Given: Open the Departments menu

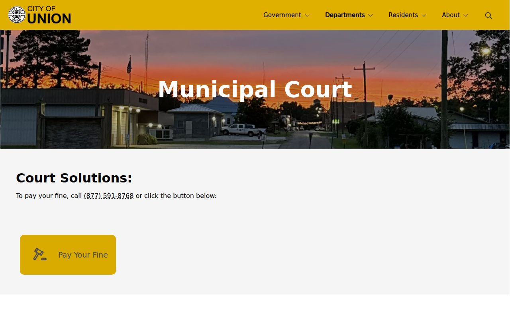Looking at the screenshot, I should pyautogui.click(x=345, y=15).
